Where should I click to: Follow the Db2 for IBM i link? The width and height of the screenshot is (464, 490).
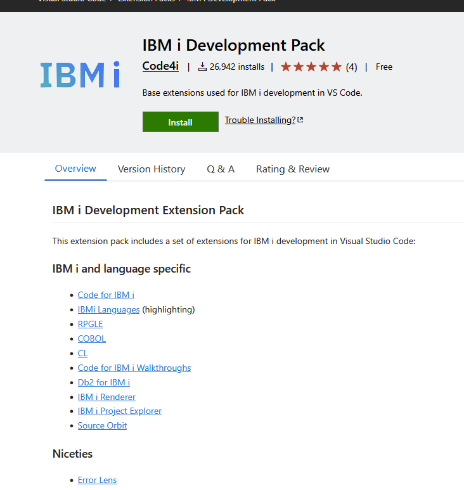(x=104, y=382)
